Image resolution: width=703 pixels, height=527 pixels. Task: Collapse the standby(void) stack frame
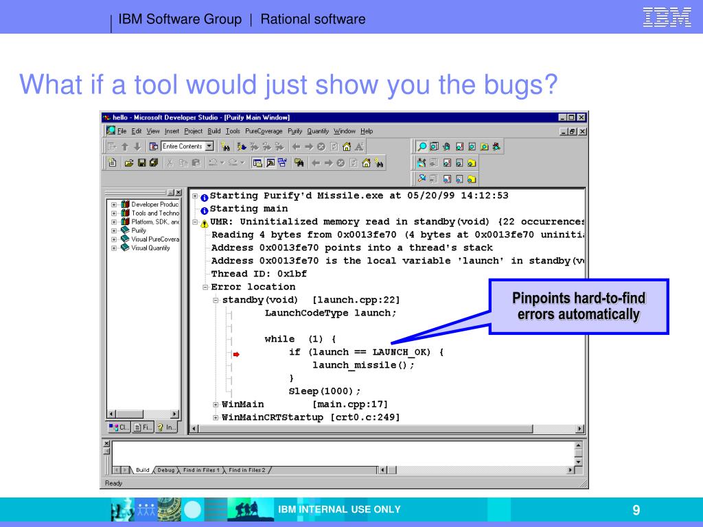pyautogui.click(x=216, y=301)
